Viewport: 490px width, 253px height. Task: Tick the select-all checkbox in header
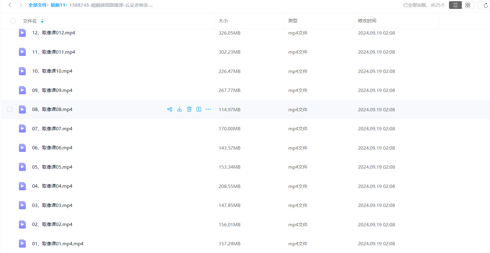pos(13,21)
